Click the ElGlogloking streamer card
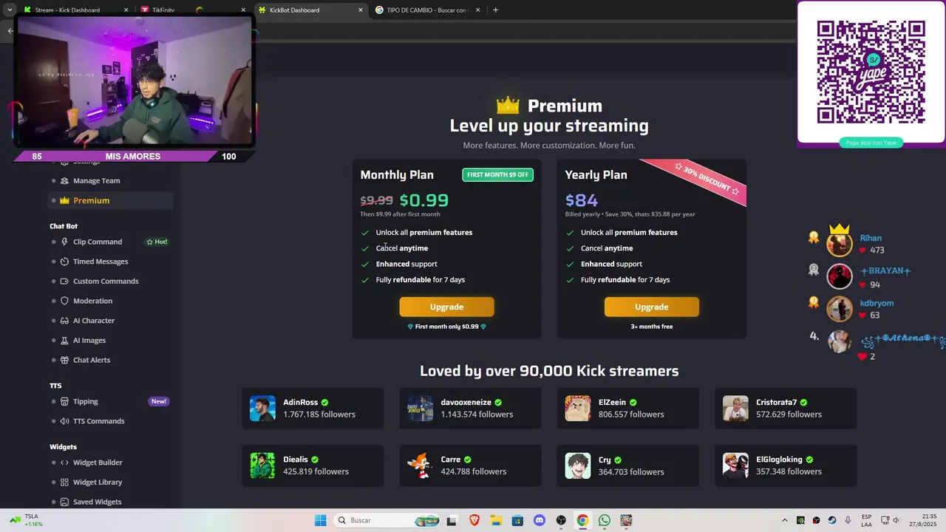The height and width of the screenshot is (532, 946). (786, 465)
